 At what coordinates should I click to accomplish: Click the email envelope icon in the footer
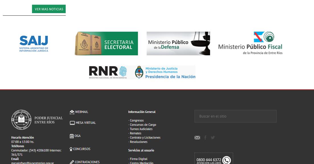coord(197,137)
